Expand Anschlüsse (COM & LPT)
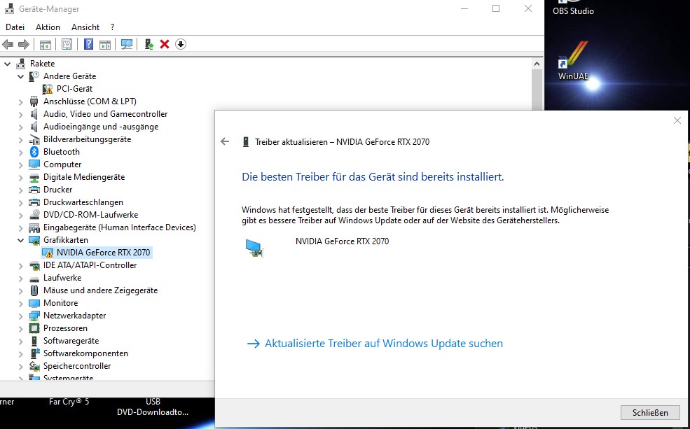 (x=20, y=101)
